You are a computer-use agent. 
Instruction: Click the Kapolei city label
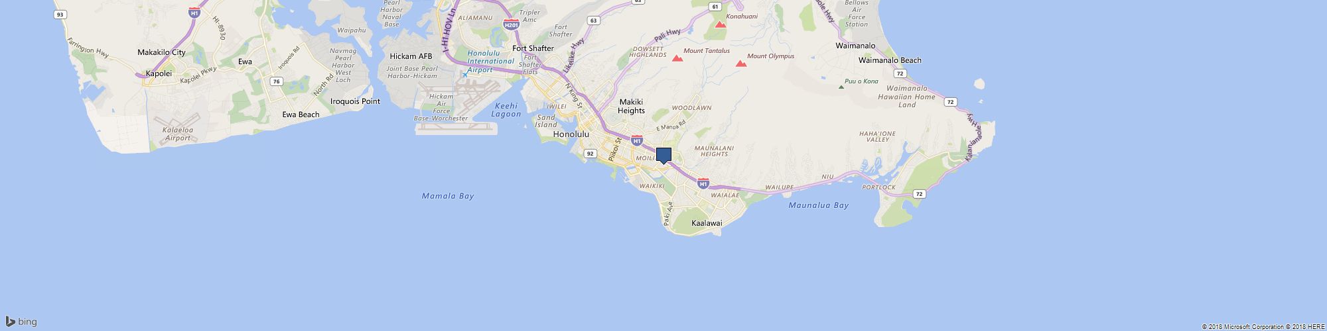[x=159, y=74]
